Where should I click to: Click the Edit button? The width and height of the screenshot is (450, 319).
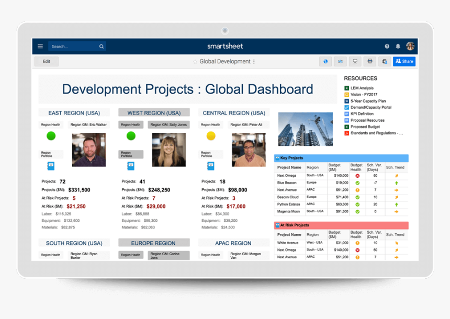click(47, 61)
